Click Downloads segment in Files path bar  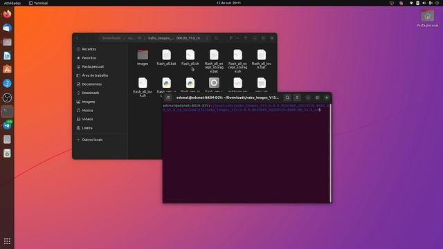(111, 38)
